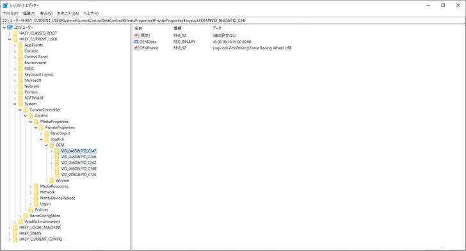The image size is (466, 251).
Task: Open the 表示(V) menu
Action: (x=46, y=13)
